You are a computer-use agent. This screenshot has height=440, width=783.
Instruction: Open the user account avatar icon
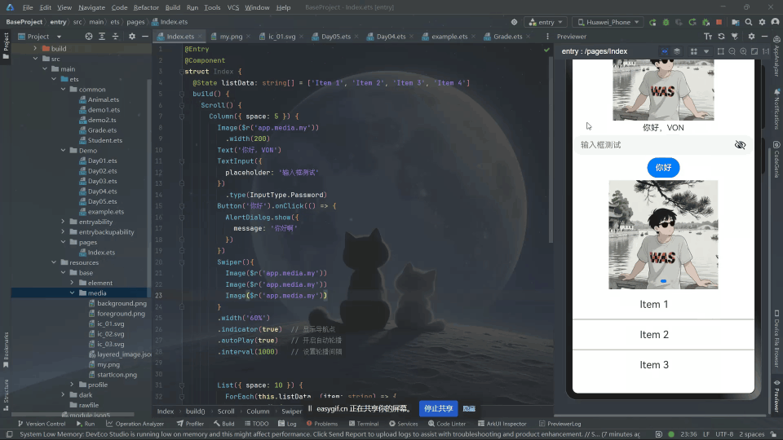(775, 22)
